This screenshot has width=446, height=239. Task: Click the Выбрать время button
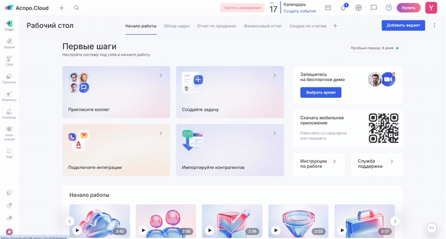tap(321, 92)
